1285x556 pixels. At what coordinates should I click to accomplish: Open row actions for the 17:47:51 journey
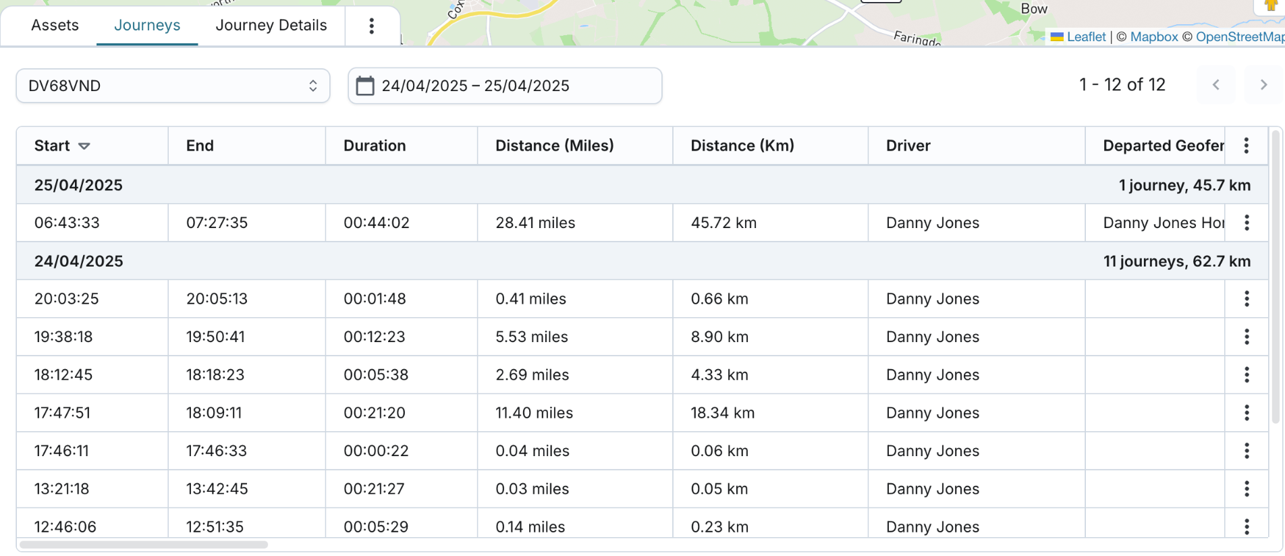[x=1246, y=413]
